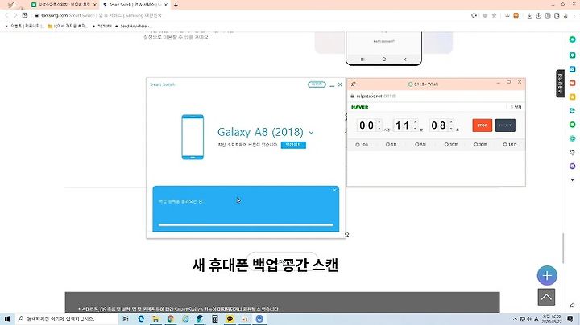Close the Smart Switch browser tab
The width and height of the screenshot is (580, 325).
click(x=166, y=5)
